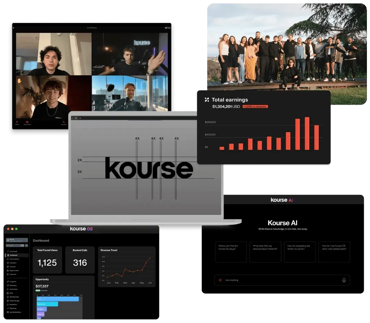The height and width of the screenshot is (323, 370).
Task: Open the Dashboard icon in Kourse OS sidebar
Action: [8, 255]
